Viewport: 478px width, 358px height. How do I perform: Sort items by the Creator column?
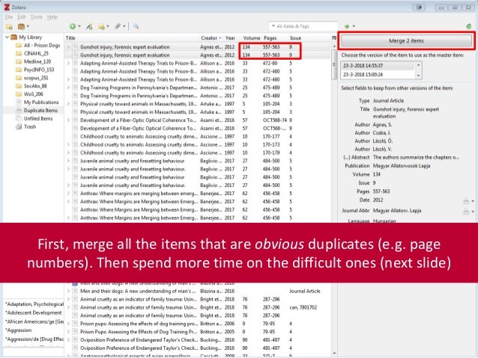211,38
